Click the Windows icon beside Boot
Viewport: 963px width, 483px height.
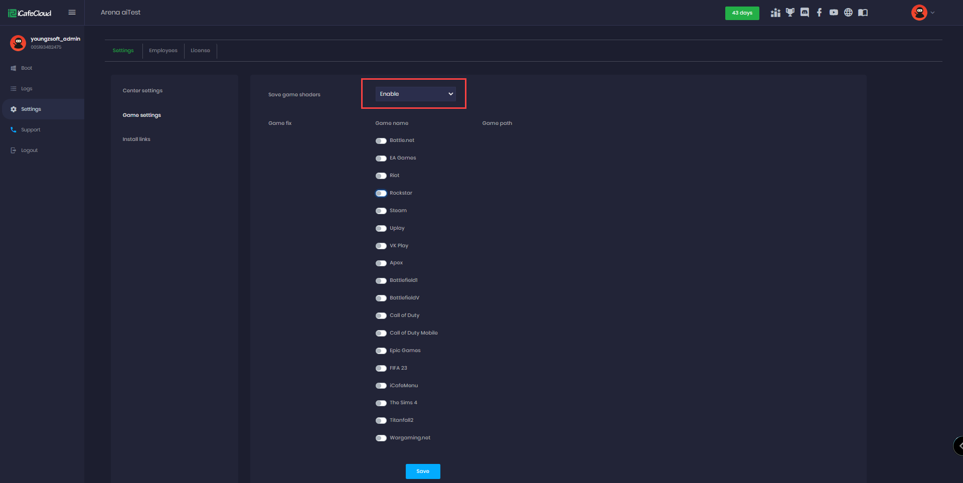pos(14,68)
